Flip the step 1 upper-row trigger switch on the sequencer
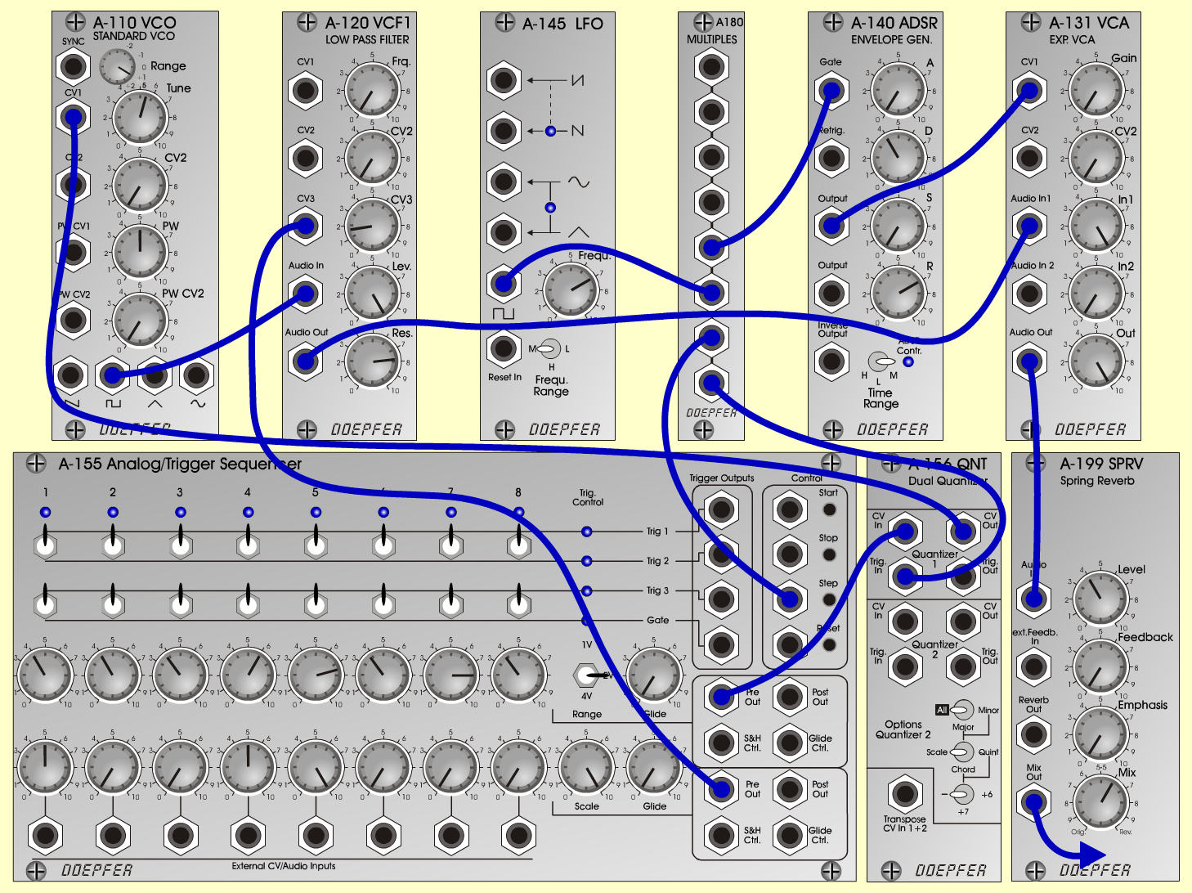This screenshot has width=1192, height=893. (x=46, y=542)
